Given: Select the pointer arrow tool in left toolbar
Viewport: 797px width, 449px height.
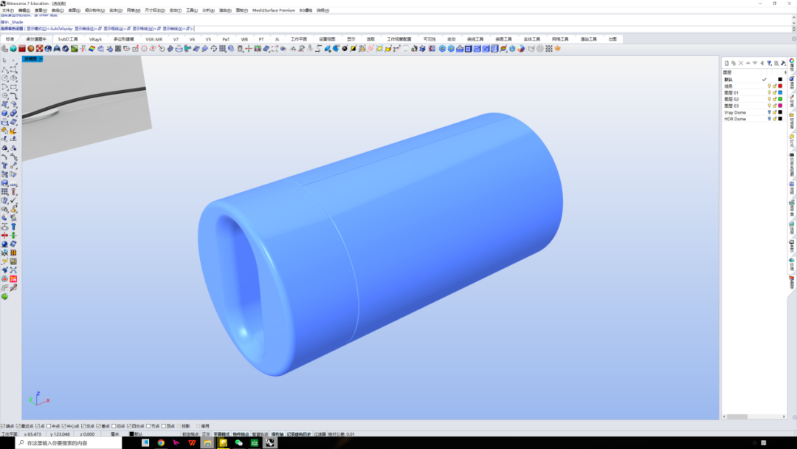Looking at the screenshot, I should (x=4, y=61).
